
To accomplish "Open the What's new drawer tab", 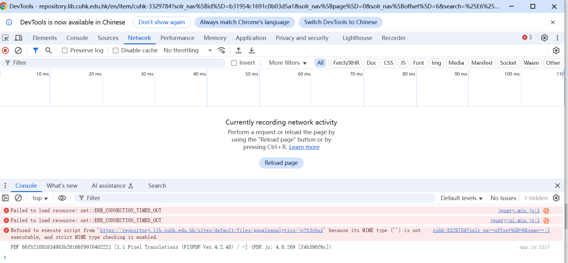I will [x=62, y=186].
